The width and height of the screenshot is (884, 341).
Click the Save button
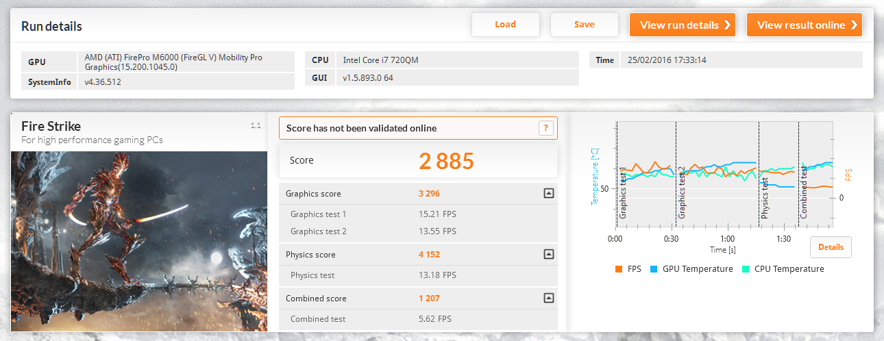click(x=585, y=25)
